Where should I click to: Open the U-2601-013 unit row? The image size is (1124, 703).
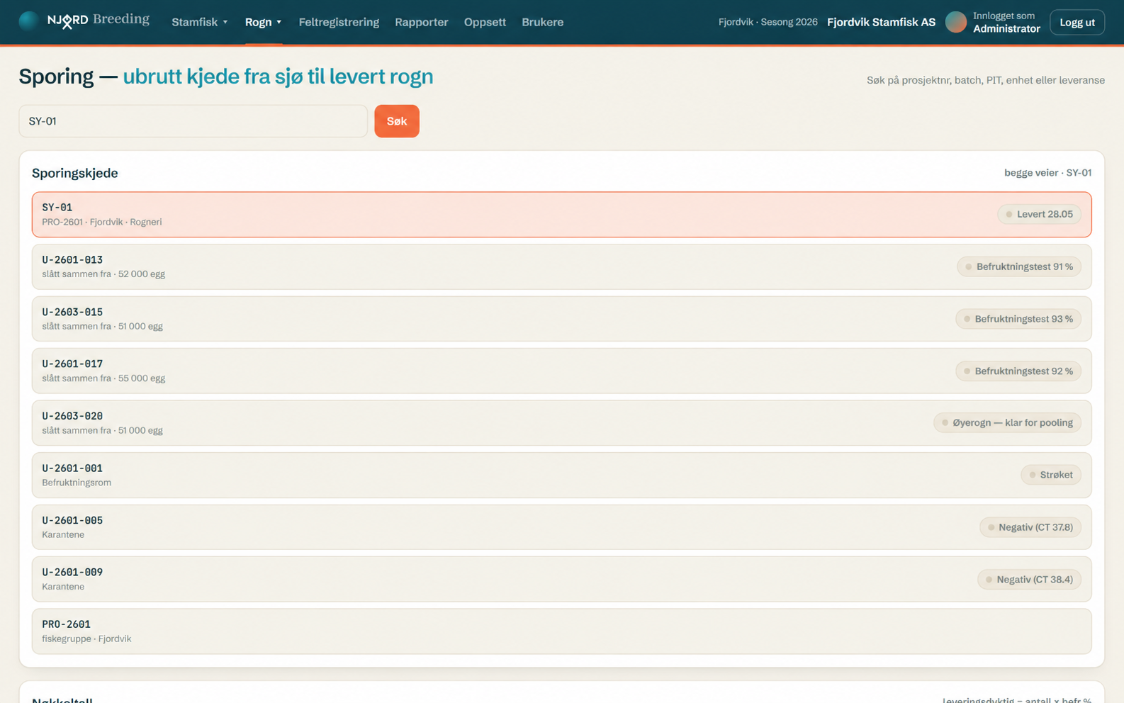point(561,266)
